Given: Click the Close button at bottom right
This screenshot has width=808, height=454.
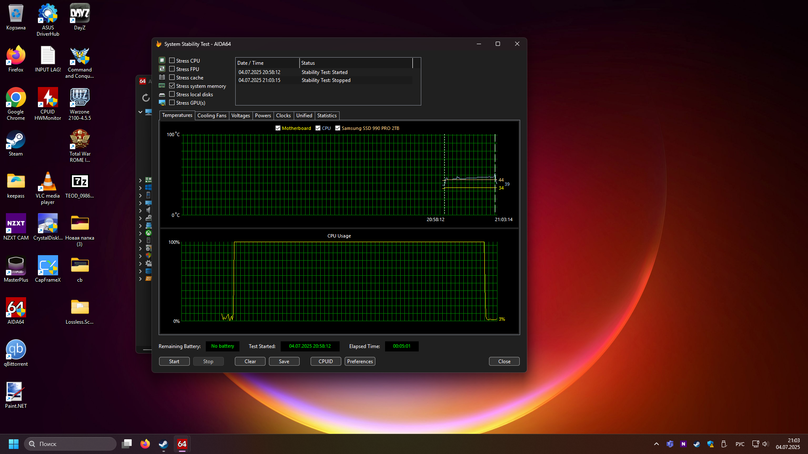Looking at the screenshot, I should pyautogui.click(x=504, y=362).
